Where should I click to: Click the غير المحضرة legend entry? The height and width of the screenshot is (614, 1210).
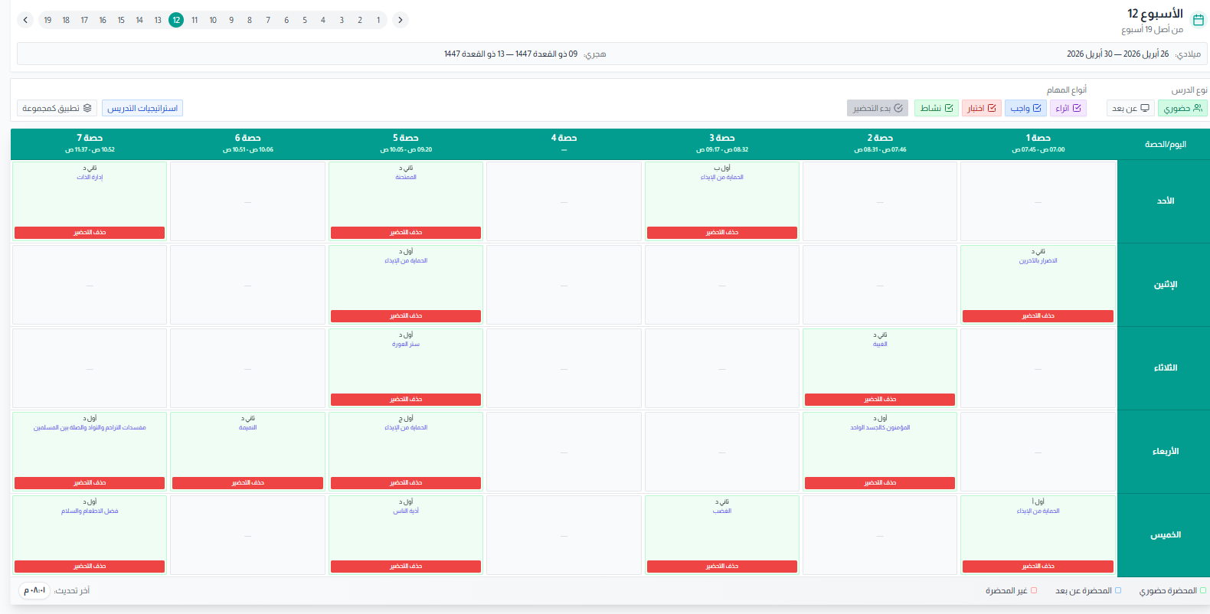pyautogui.click(x=1011, y=591)
